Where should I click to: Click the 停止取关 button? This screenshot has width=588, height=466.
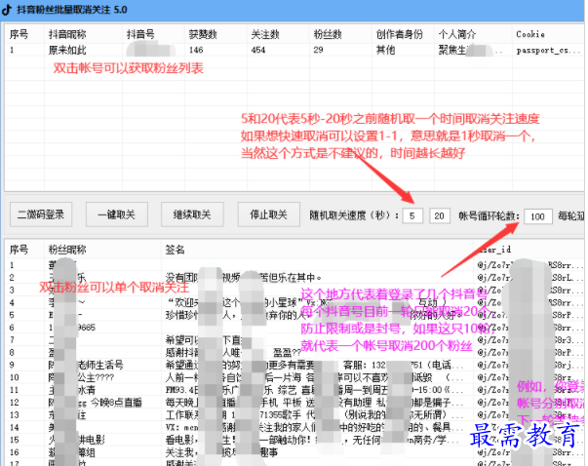pos(268,214)
